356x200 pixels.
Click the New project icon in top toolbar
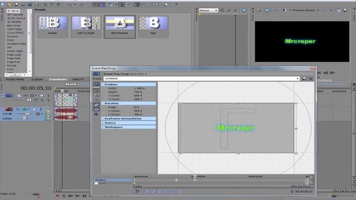(3, 4)
